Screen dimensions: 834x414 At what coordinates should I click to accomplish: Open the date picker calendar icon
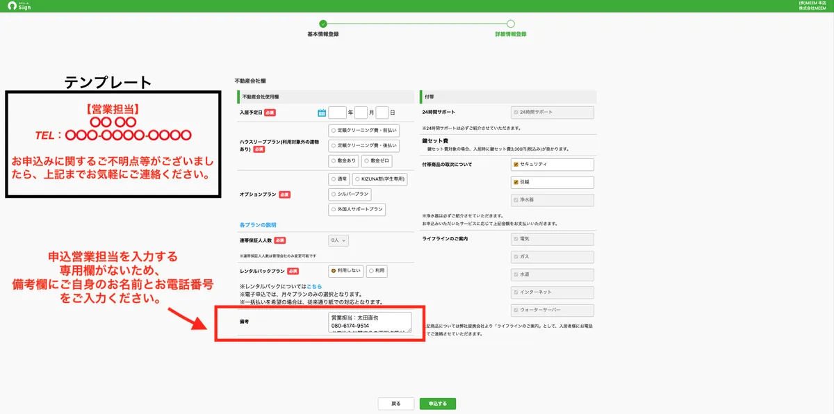[320, 112]
